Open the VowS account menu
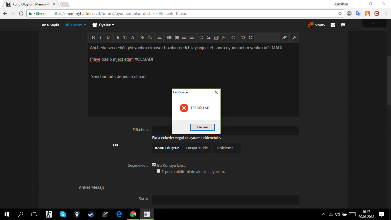 click(x=316, y=25)
